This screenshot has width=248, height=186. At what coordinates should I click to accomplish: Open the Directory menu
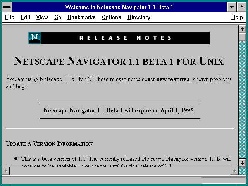139,17
